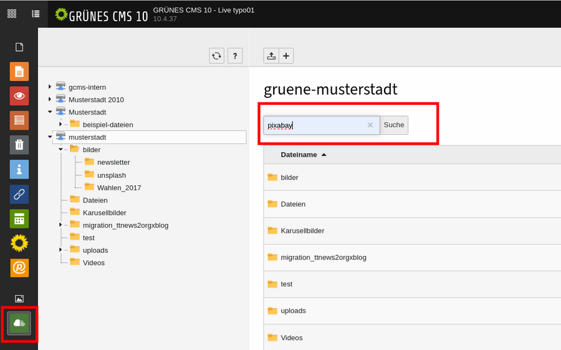Open the small image module icon
This screenshot has width=561, height=350.
pos(19,298)
